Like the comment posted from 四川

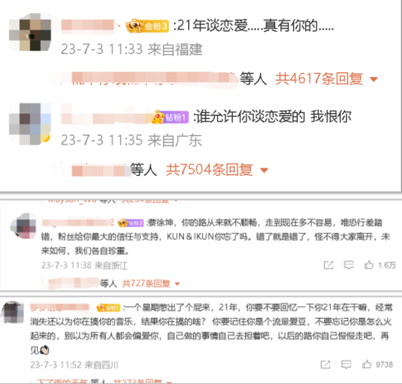coord(367,364)
